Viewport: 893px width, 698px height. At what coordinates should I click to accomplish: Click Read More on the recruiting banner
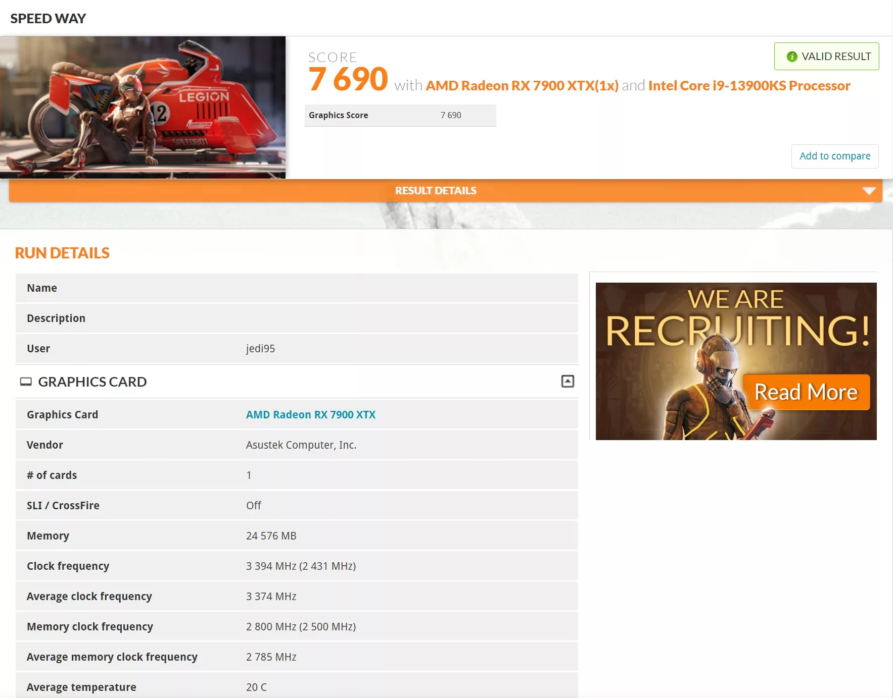point(806,392)
